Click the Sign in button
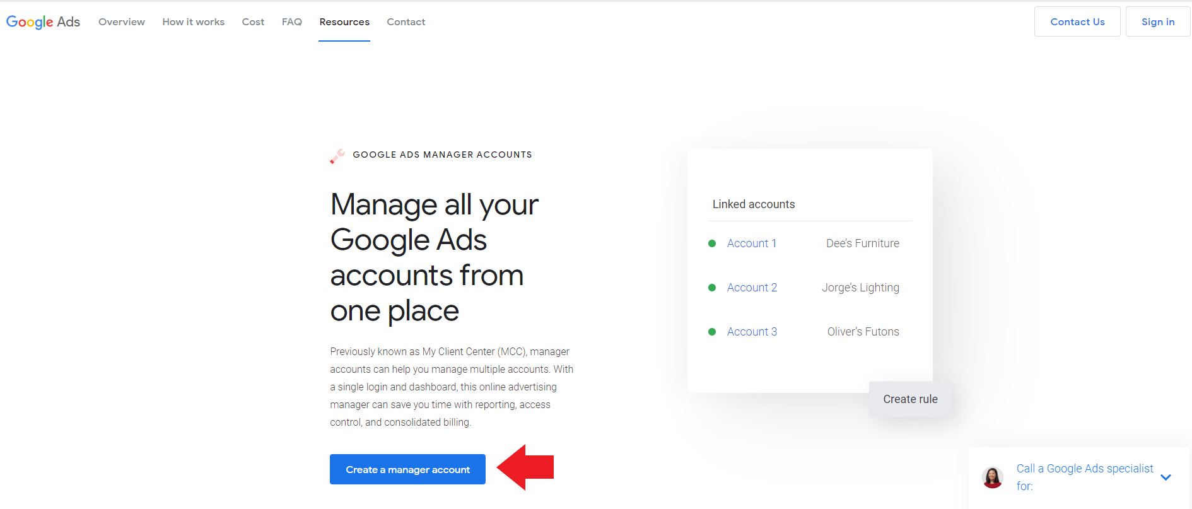 click(x=1158, y=21)
